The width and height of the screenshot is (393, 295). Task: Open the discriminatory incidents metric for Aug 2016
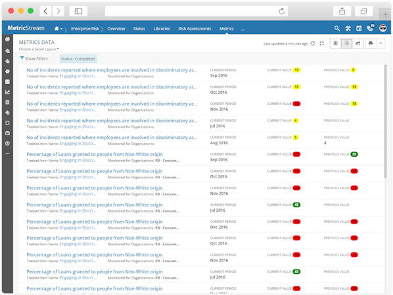(112, 137)
